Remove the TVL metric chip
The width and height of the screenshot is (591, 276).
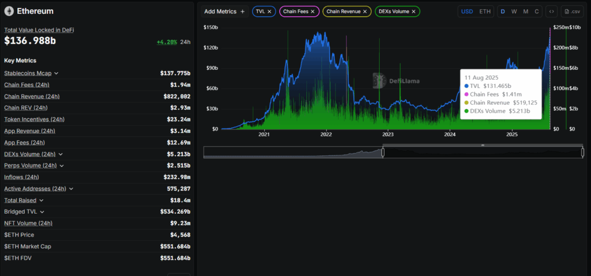(270, 12)
